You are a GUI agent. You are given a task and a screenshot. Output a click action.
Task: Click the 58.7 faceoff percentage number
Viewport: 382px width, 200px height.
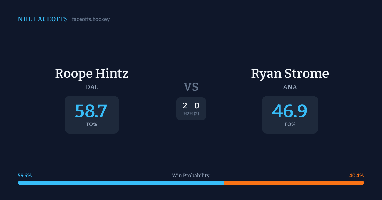click(x=91, y=111)
